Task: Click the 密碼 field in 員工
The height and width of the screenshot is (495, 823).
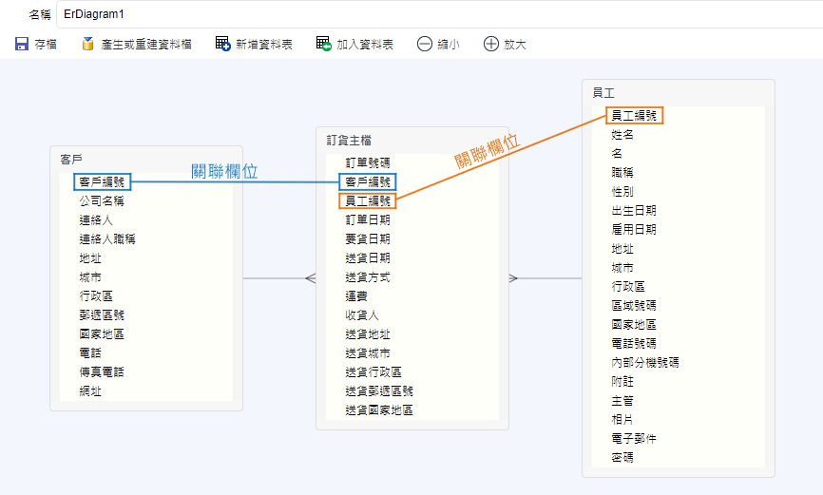Action: [622, 457]
